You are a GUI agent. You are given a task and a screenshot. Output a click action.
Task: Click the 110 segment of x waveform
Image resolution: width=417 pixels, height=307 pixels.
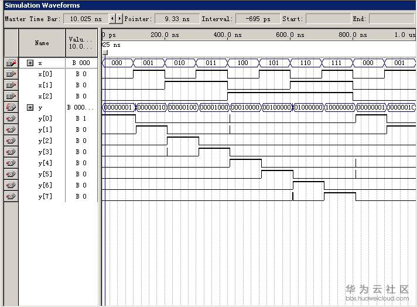tap(305, 63)
